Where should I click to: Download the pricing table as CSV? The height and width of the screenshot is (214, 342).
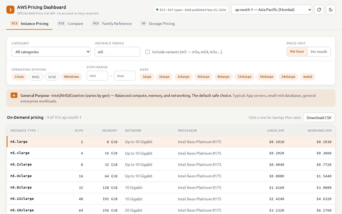pyautogui.click(x=319, y=117)
